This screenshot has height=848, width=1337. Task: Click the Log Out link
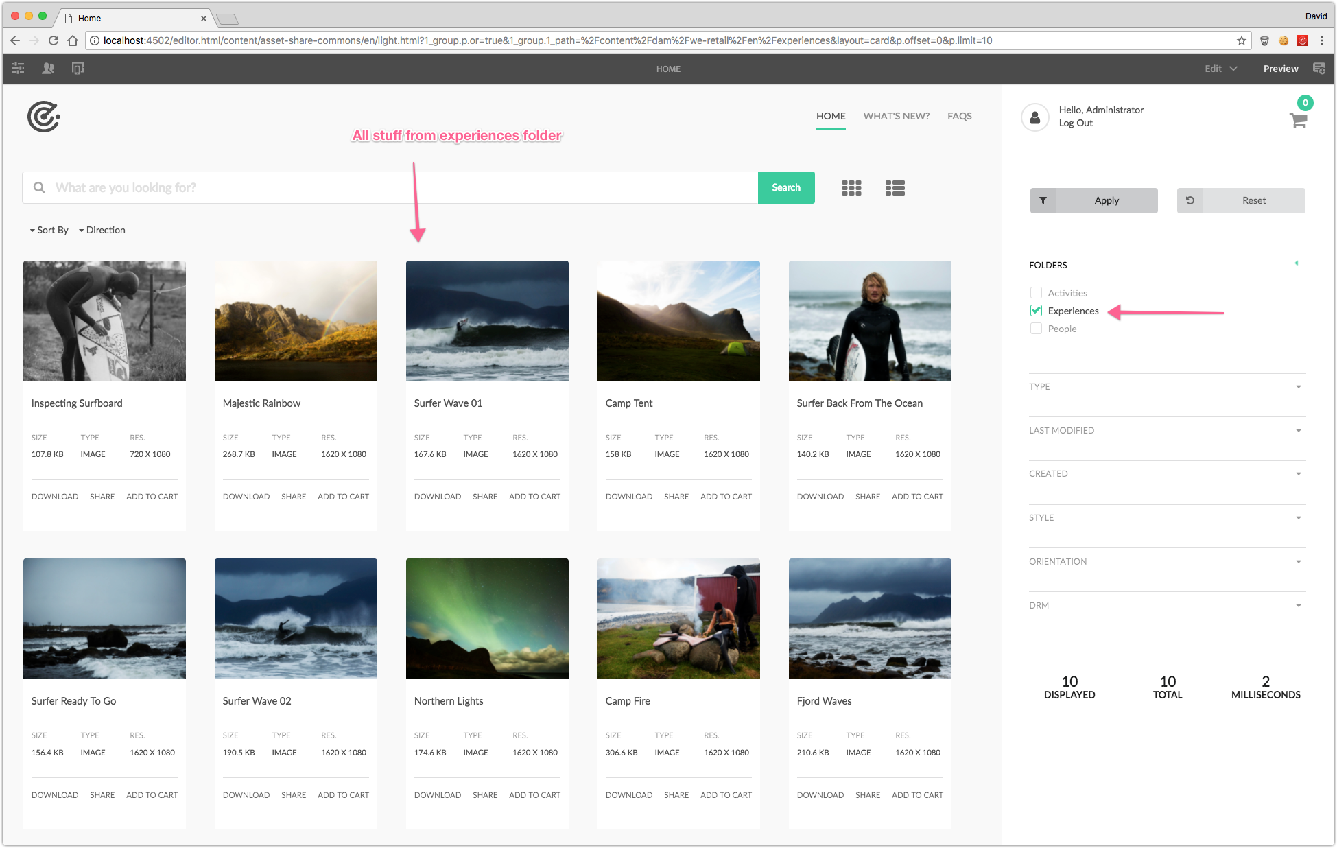(x=1076, y=123)
